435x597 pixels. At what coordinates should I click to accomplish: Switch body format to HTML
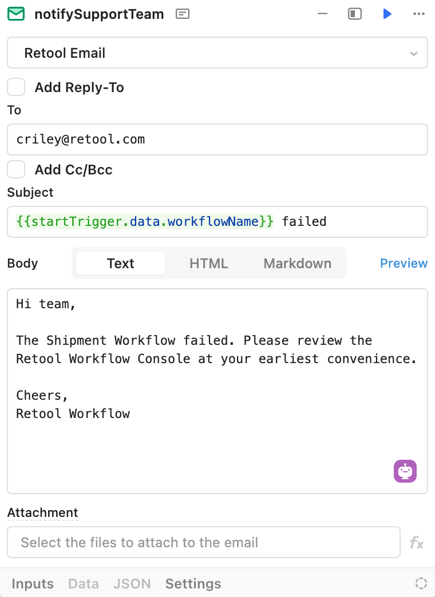[x=208, y=263]
